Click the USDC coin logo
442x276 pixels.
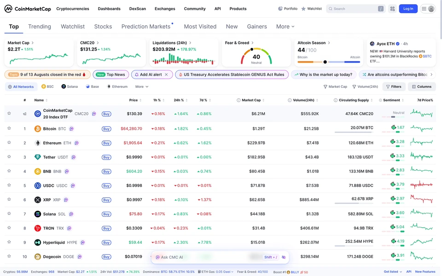(x=37, y=185)
